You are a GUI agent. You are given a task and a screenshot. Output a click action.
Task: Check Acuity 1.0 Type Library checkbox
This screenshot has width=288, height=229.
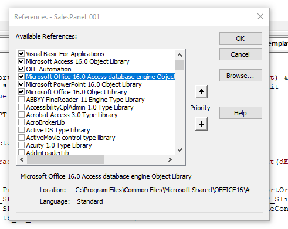tap(21, 145)
